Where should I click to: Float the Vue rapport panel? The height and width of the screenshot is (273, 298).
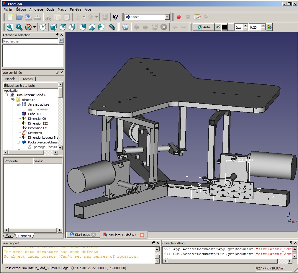(153, 243)
